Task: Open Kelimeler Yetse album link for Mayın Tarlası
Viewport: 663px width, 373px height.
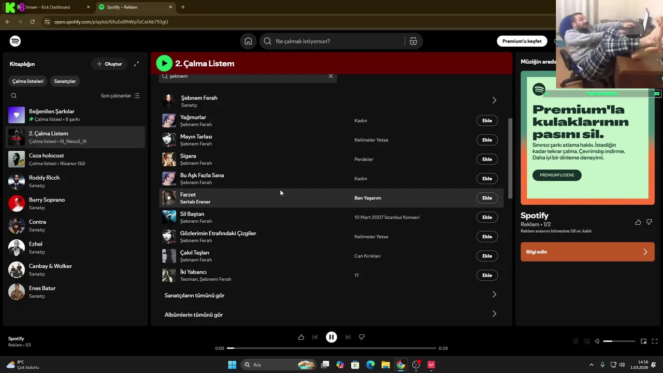Action: (x=371, y=140)
